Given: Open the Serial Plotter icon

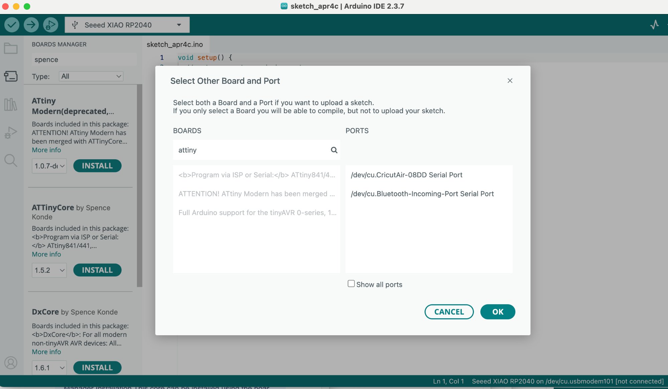Looking at the screenshot, I should coord(654,25).
